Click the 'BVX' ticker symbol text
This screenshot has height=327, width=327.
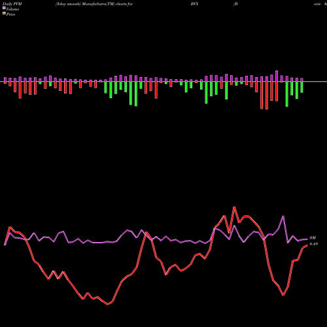tap(194, 4)
